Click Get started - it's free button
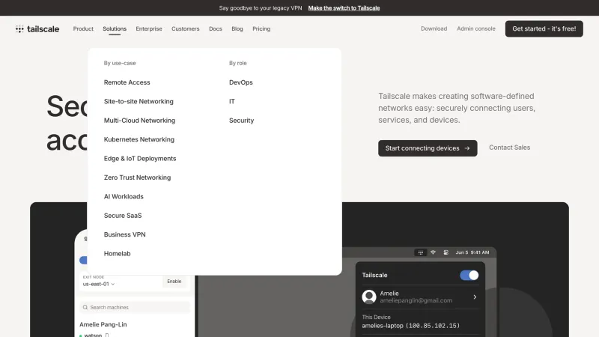This screenshot has width=599, height=337. coord(544,28)
